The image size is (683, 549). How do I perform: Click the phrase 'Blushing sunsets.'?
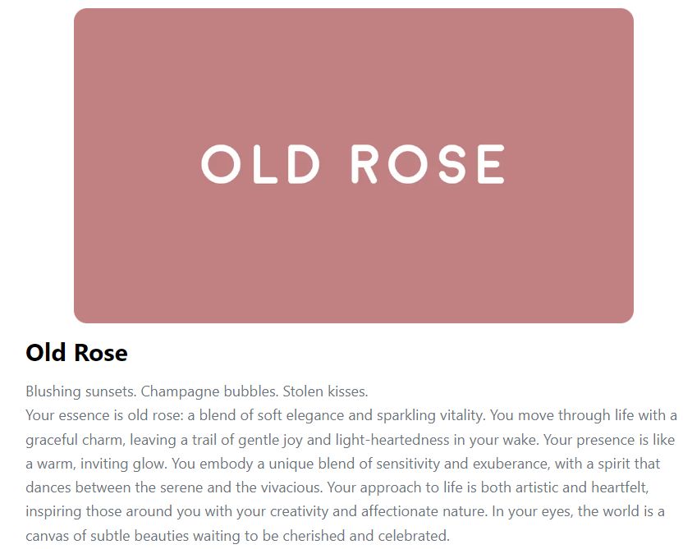pyautogui.click(x=81, y=391)
